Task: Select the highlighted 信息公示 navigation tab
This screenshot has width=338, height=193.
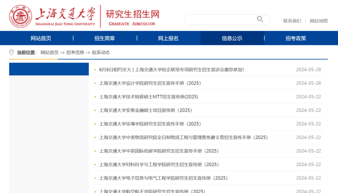Action: click(232, 38)
